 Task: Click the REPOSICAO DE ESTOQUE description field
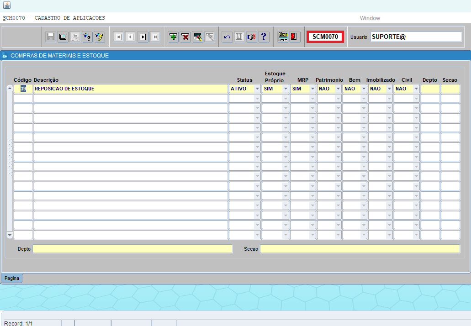[x=131, y=89]
